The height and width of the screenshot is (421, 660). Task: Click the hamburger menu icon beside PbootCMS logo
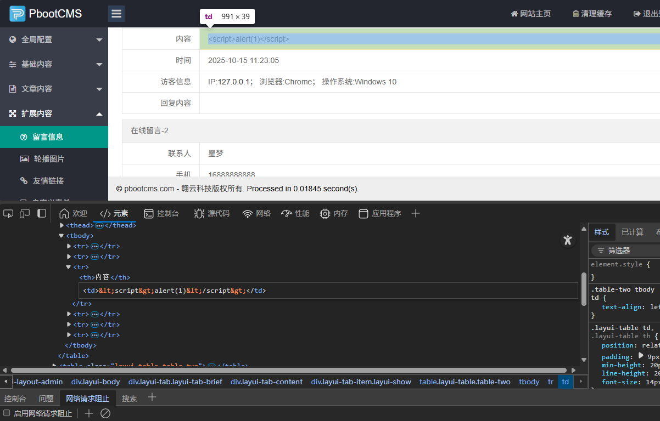pyautogui.click(x=116, y=14)
